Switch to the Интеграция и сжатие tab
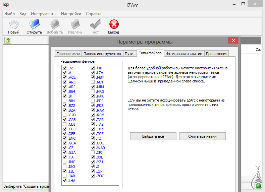Image resolution: width=265 pixels, height=192 pixels. 184,54
